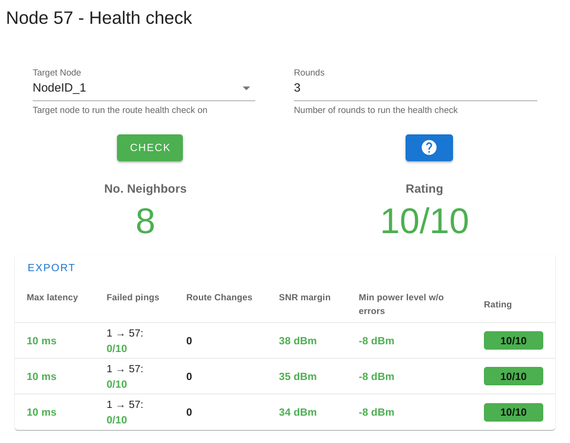Screen dimensions: 570x443
Task: Click the 10/10 rating badge in first row
Action: (513, 340)
